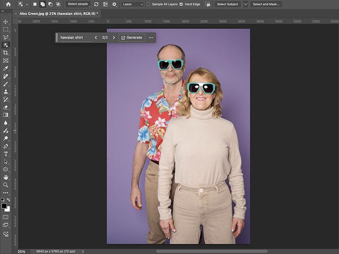
Task: Click the selection feedback icon
Action: (208, 4)
